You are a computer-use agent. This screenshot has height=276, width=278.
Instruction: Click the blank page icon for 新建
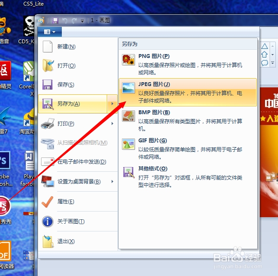(48, 46)
